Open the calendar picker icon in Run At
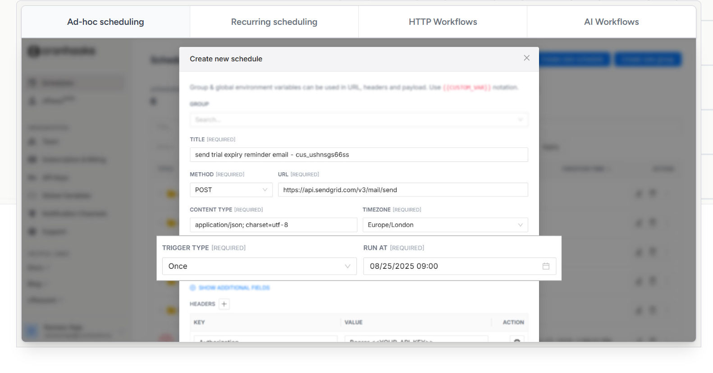The width and height of the screenshot is (713, 373). point(546,266)
